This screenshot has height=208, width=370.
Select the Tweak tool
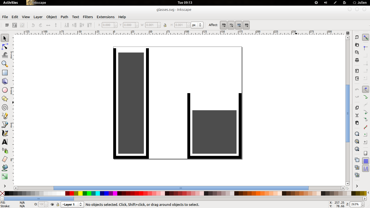[x=5, y=56]
